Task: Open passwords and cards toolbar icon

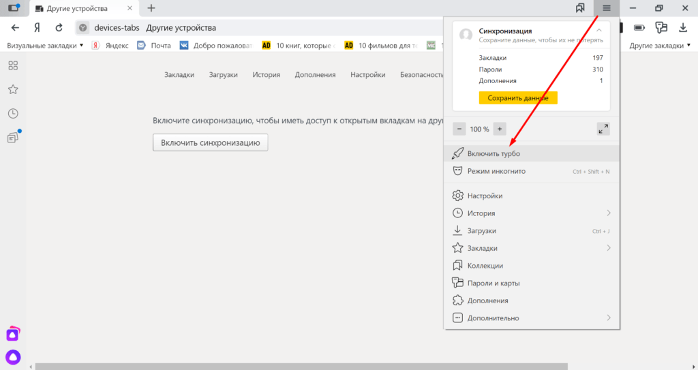Action: (x=661, y=28)
